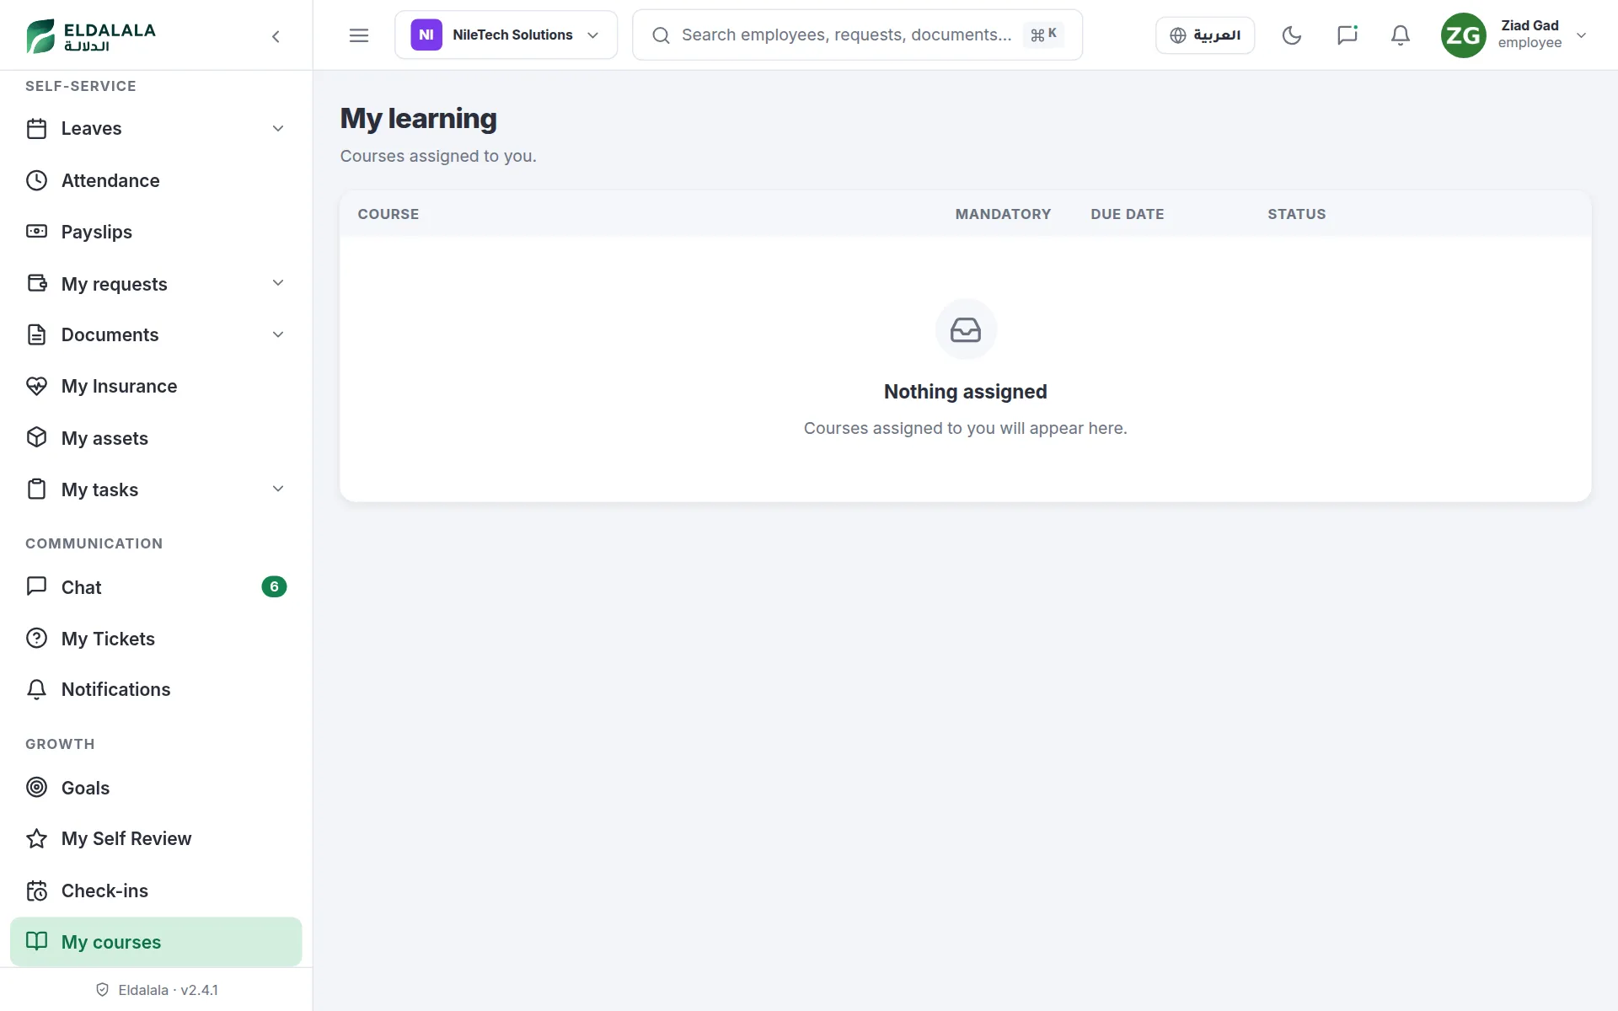This screenshot has height=1011, width=1618.
Task: Switch language to العربية
Action: pyautogui.click(x=1205, y=35)
